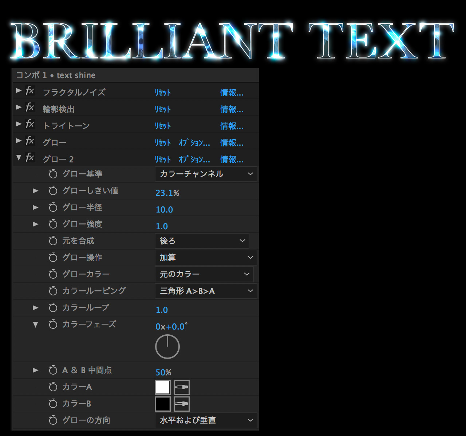Open オプション for the グロー effect
The height and width of the screenshot is (436, 466).
194,143
